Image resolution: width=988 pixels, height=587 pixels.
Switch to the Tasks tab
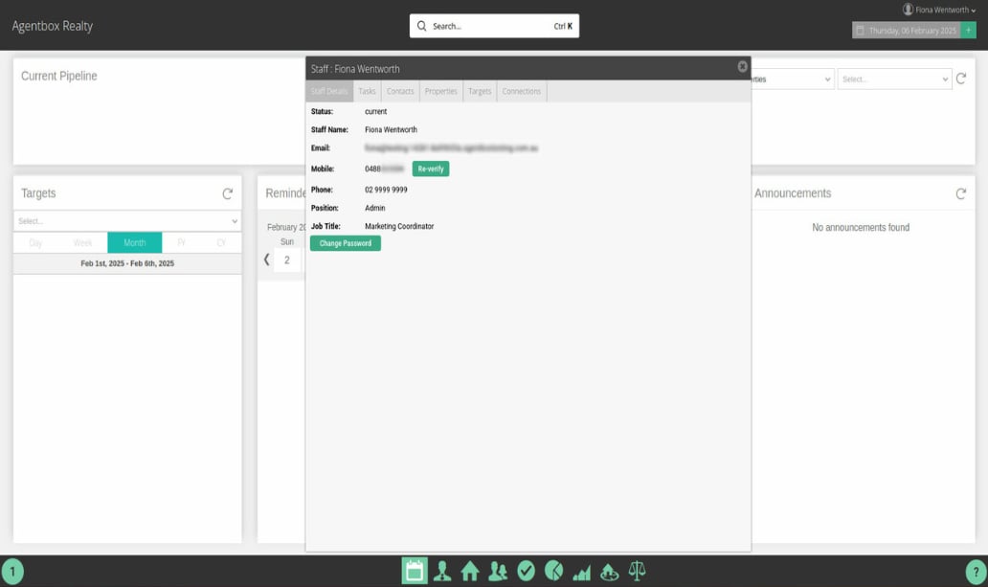click(367, 91)
